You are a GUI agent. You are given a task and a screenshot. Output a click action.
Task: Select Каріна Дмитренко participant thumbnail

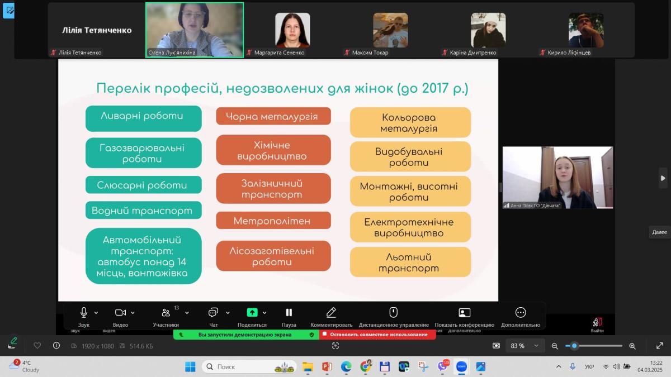pyautogui.click(x=488, y=30)
